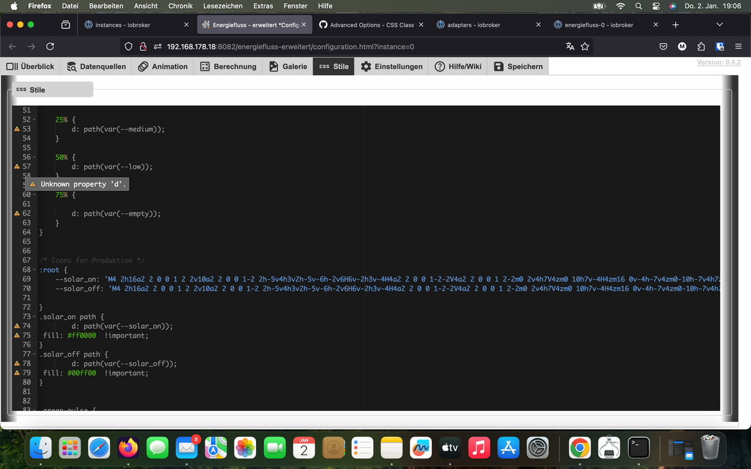
Task: Open Mail from the Dock
Action: click(x=187, y=448)
